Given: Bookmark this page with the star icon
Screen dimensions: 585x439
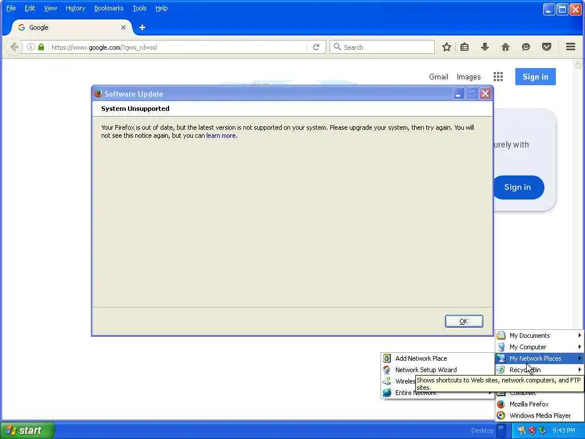Looking at the screenshot, I should [x=447, y=47].
